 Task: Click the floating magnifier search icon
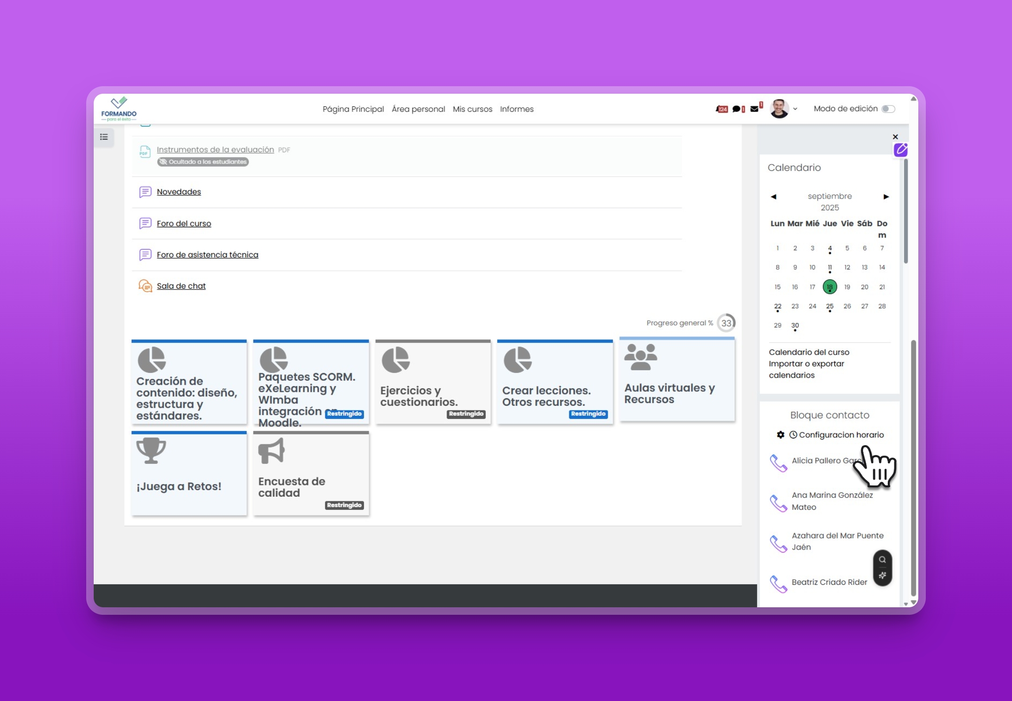tap(882, 559)
